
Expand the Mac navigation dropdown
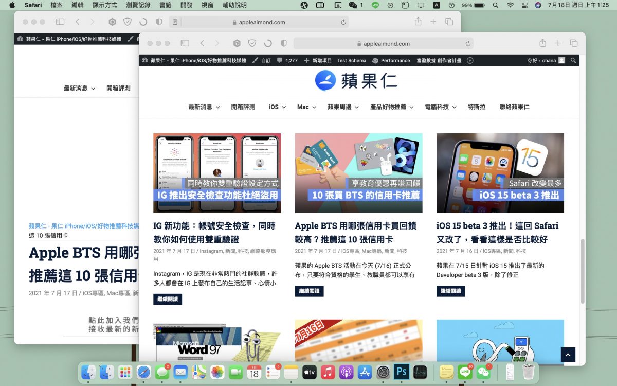tap(306, 107)
